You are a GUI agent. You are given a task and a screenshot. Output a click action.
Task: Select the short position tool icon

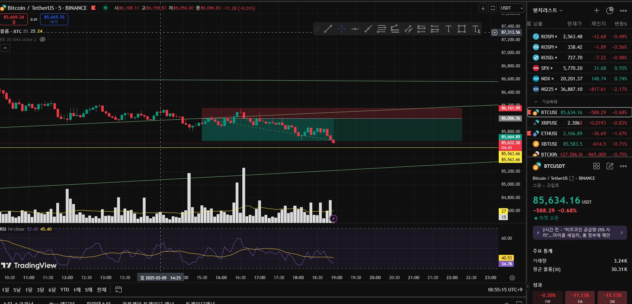click(435, 29)
